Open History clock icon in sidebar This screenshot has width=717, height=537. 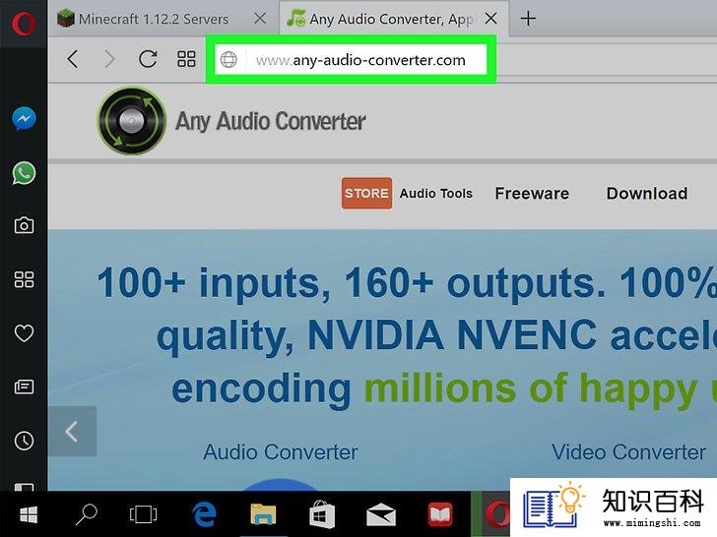(24, 441)
